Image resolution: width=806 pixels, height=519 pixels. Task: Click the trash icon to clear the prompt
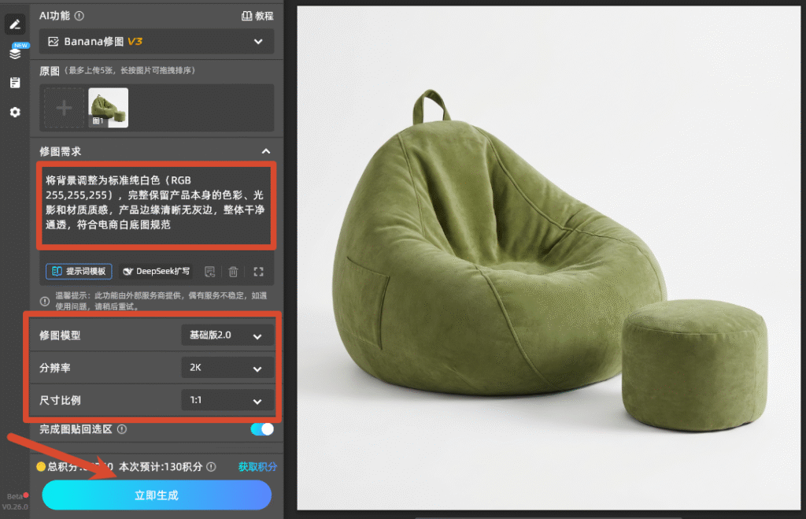[x=233, y=272]
